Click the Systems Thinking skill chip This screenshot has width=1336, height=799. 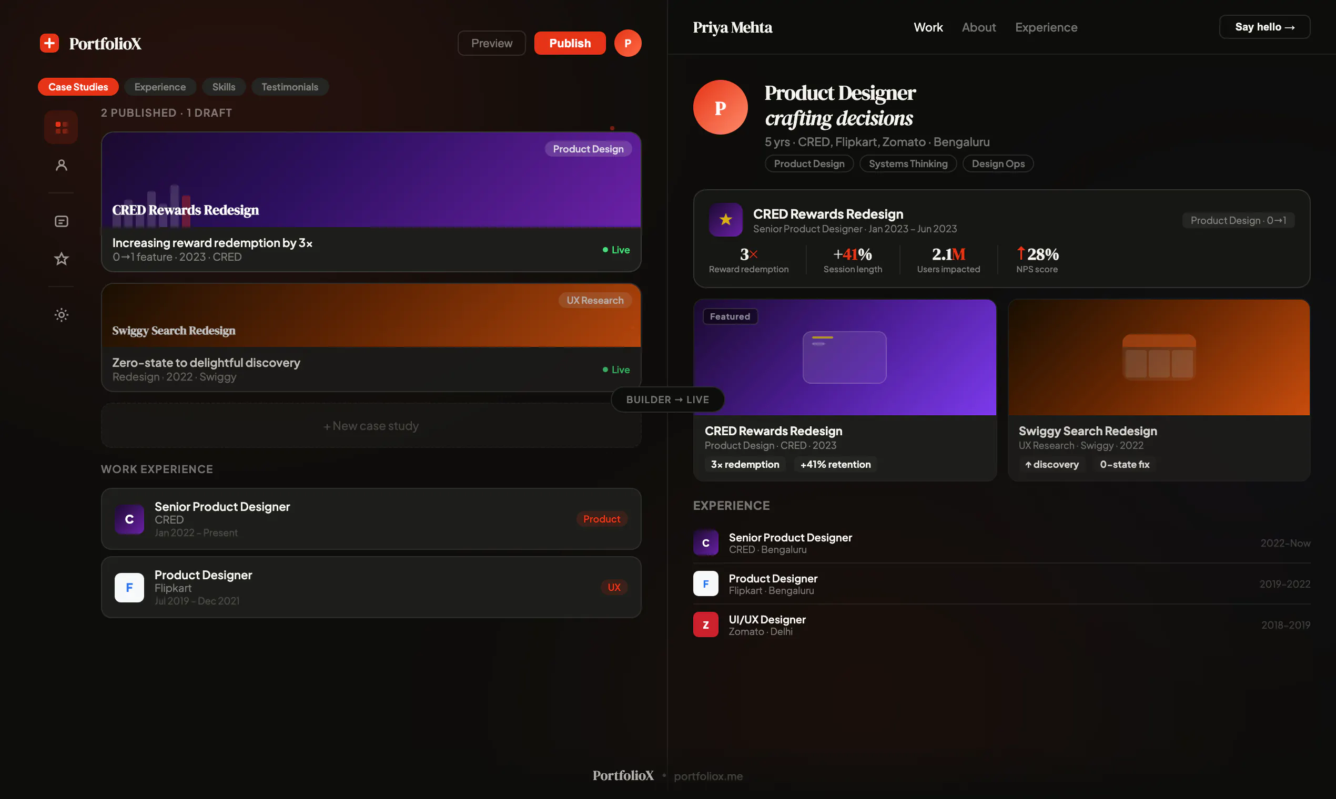pos(908,163)
